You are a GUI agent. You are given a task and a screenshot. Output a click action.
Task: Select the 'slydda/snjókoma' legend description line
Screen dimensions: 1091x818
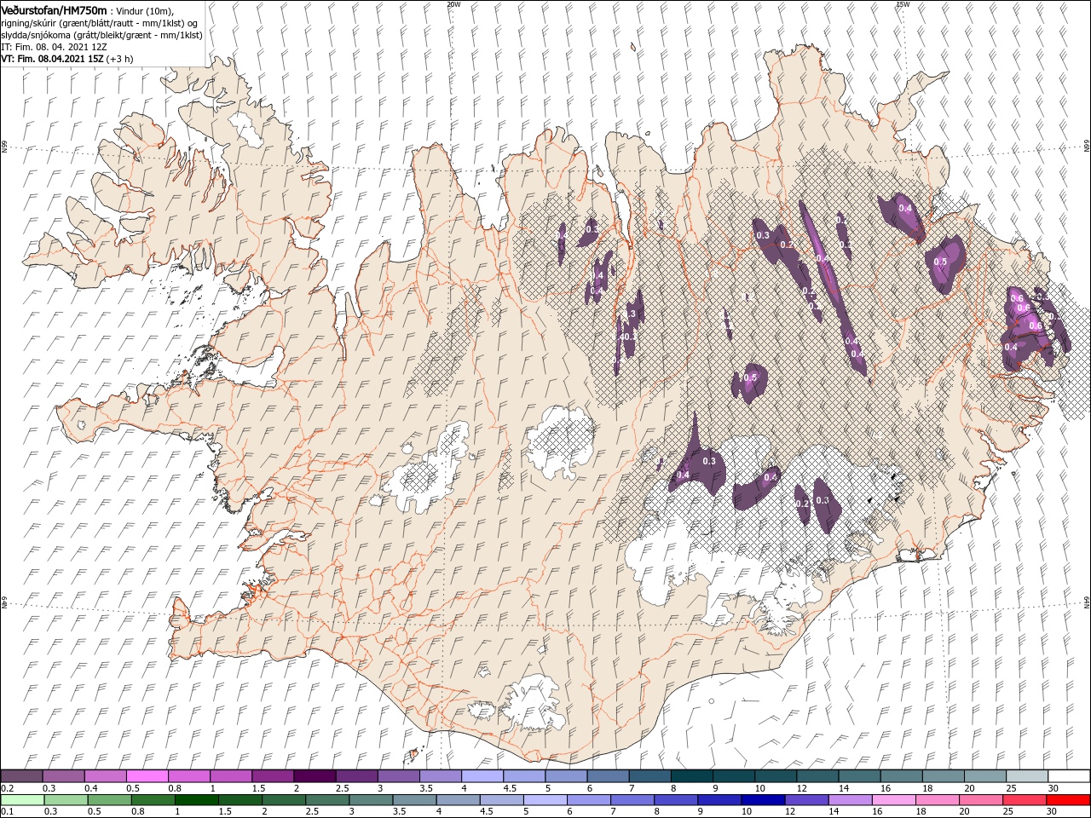coord(101,35)
